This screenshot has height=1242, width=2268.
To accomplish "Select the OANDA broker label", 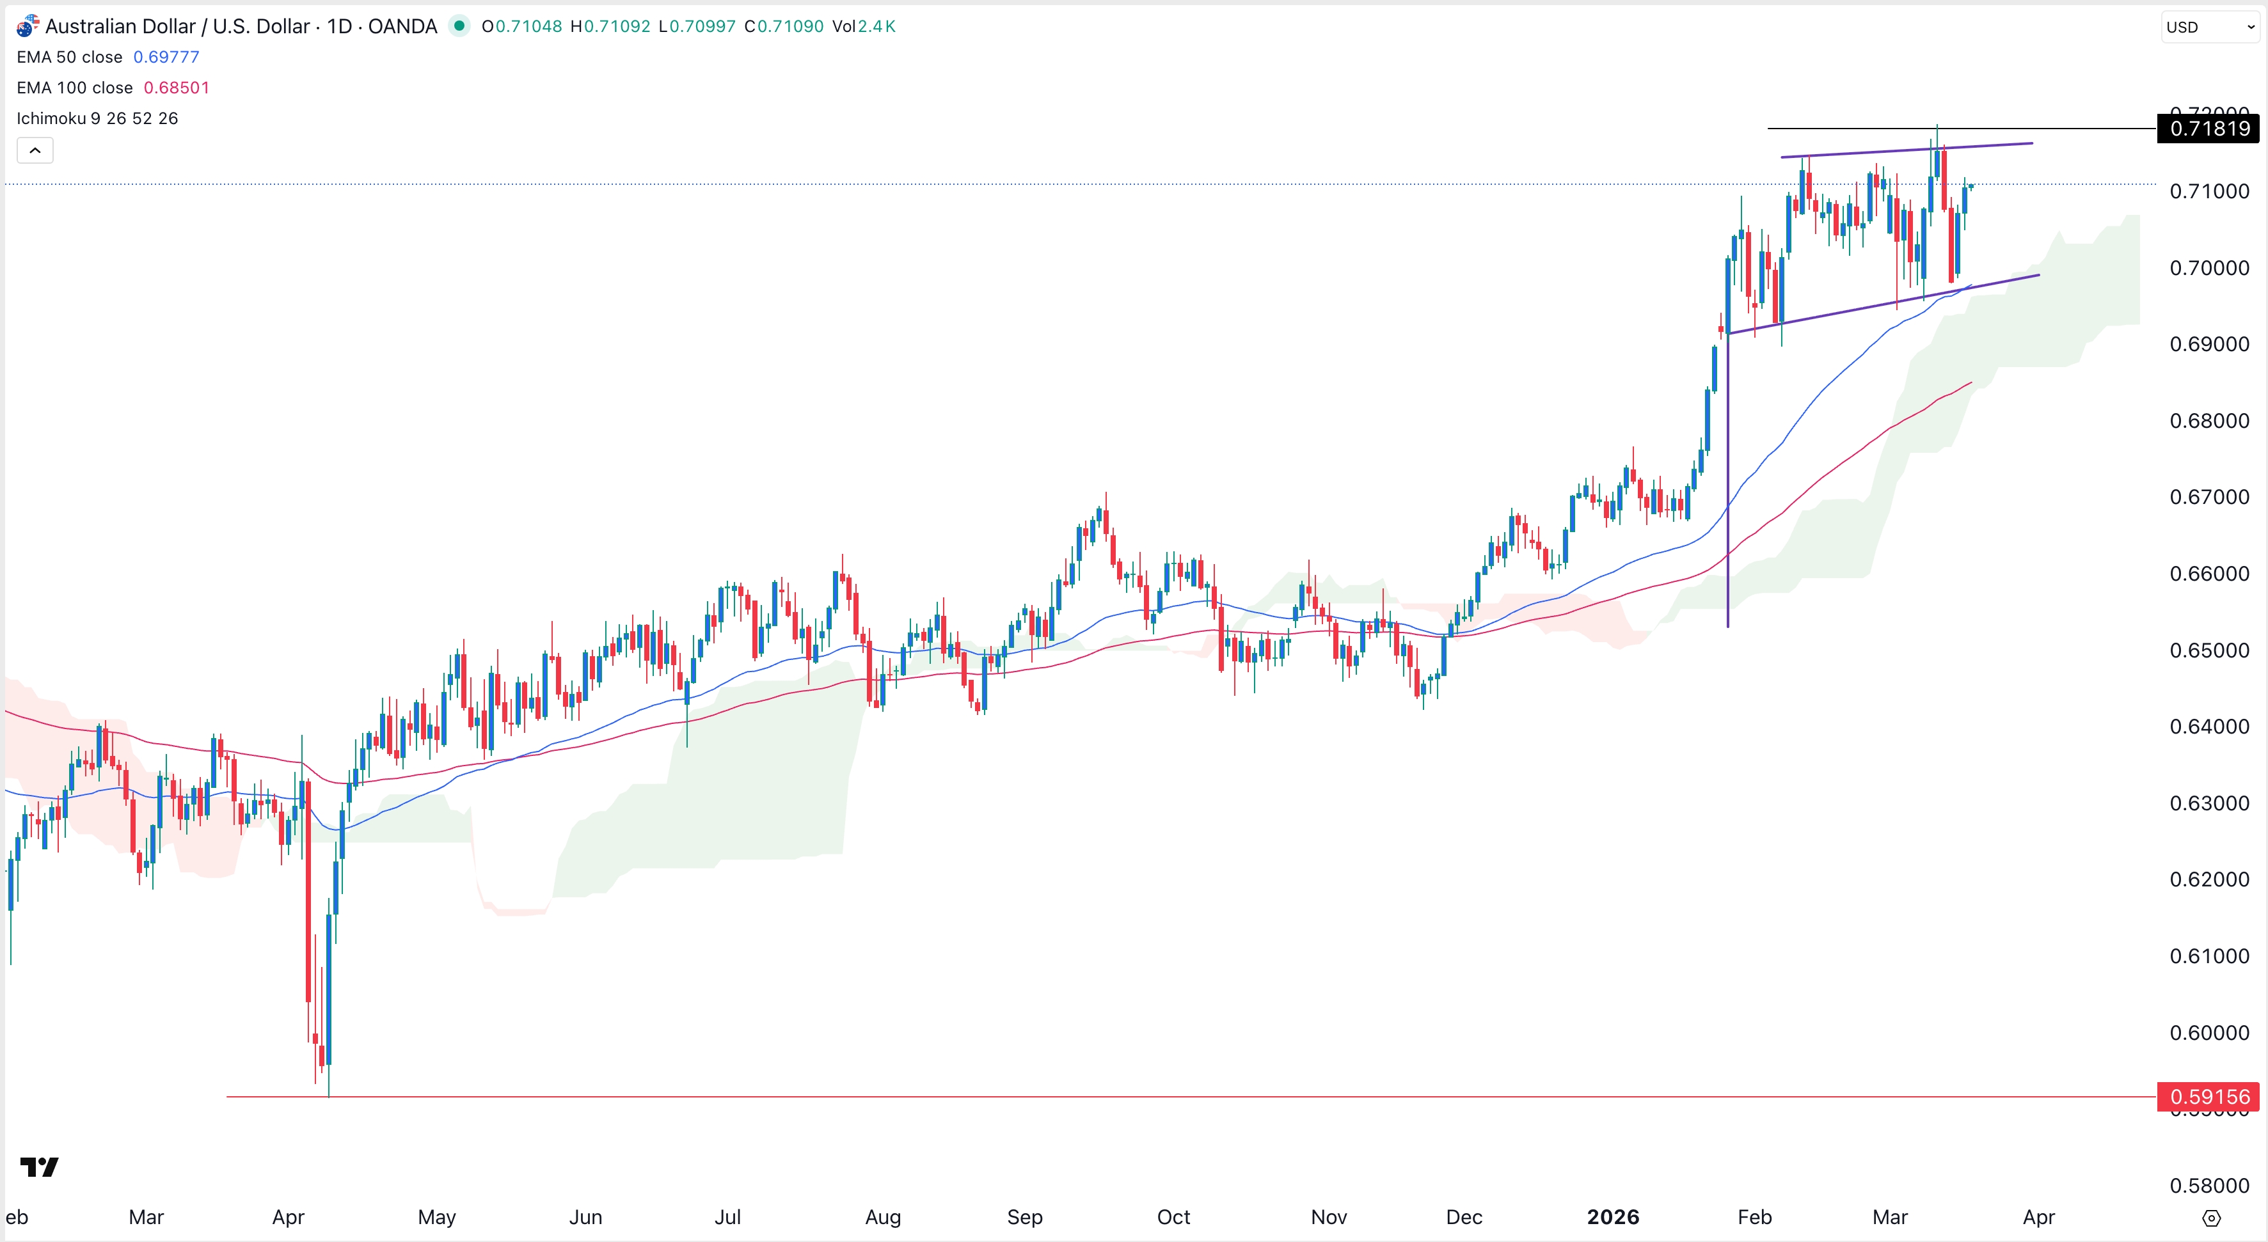I will (x=402, y=26).
